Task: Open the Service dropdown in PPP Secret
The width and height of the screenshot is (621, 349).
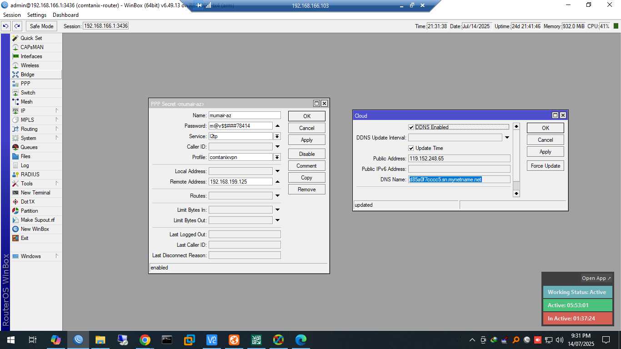Action: coord(277,136)
